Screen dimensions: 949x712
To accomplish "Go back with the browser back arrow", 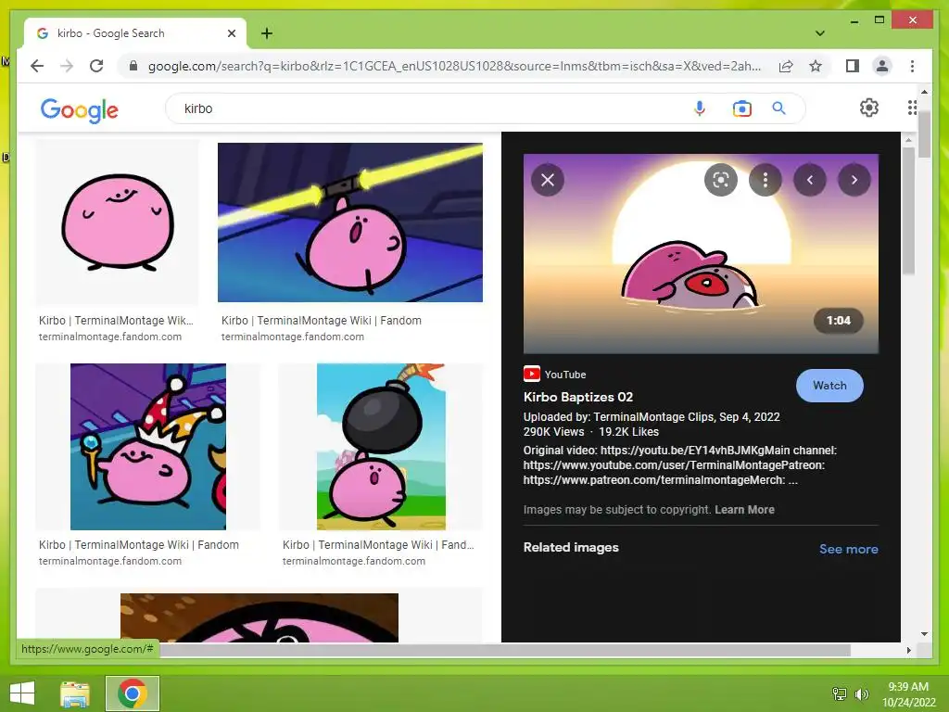I will coord(37,66).
